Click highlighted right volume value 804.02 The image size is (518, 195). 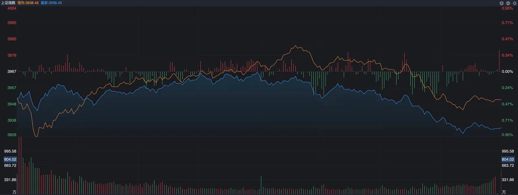click(508, 159)
